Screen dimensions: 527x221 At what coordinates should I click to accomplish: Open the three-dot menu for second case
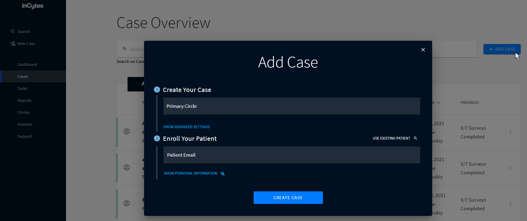point(510,168)
